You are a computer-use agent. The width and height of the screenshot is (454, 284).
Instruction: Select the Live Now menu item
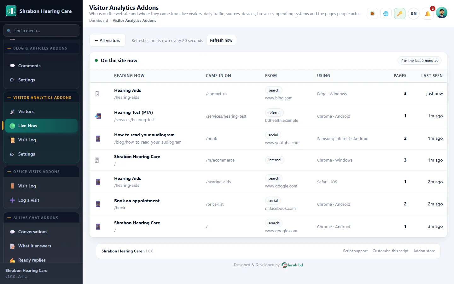coord(41,126)
